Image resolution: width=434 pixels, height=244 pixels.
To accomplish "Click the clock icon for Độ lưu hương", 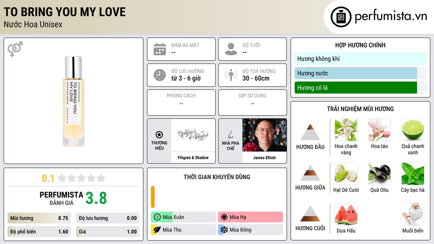I will (160, 75).
